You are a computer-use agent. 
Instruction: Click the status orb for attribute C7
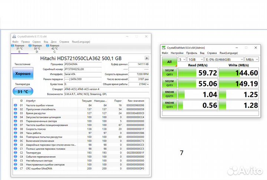(16, 168)
